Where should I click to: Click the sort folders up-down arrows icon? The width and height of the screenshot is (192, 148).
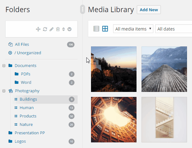(x=63, y=29)
